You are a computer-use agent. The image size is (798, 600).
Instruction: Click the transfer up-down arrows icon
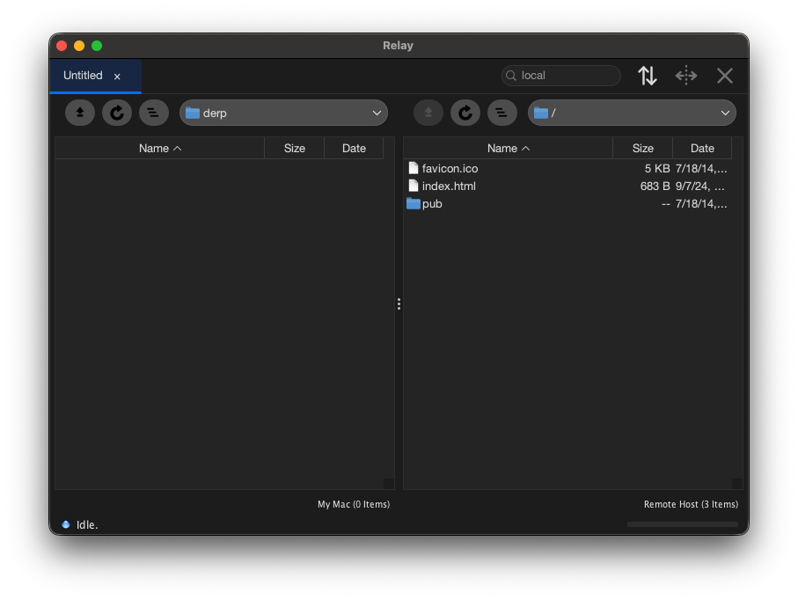pos(648,76)
